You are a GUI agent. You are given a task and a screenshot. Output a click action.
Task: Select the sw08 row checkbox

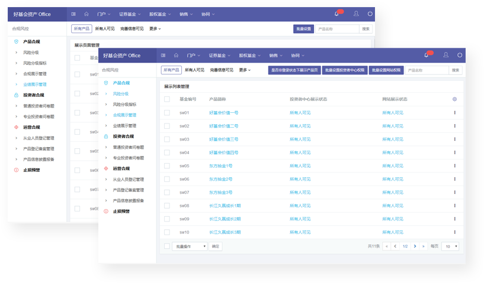tap(167, 206)
